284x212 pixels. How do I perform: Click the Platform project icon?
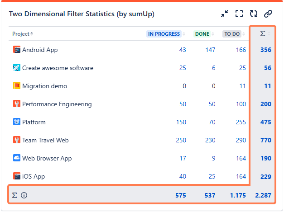(17, 122)
